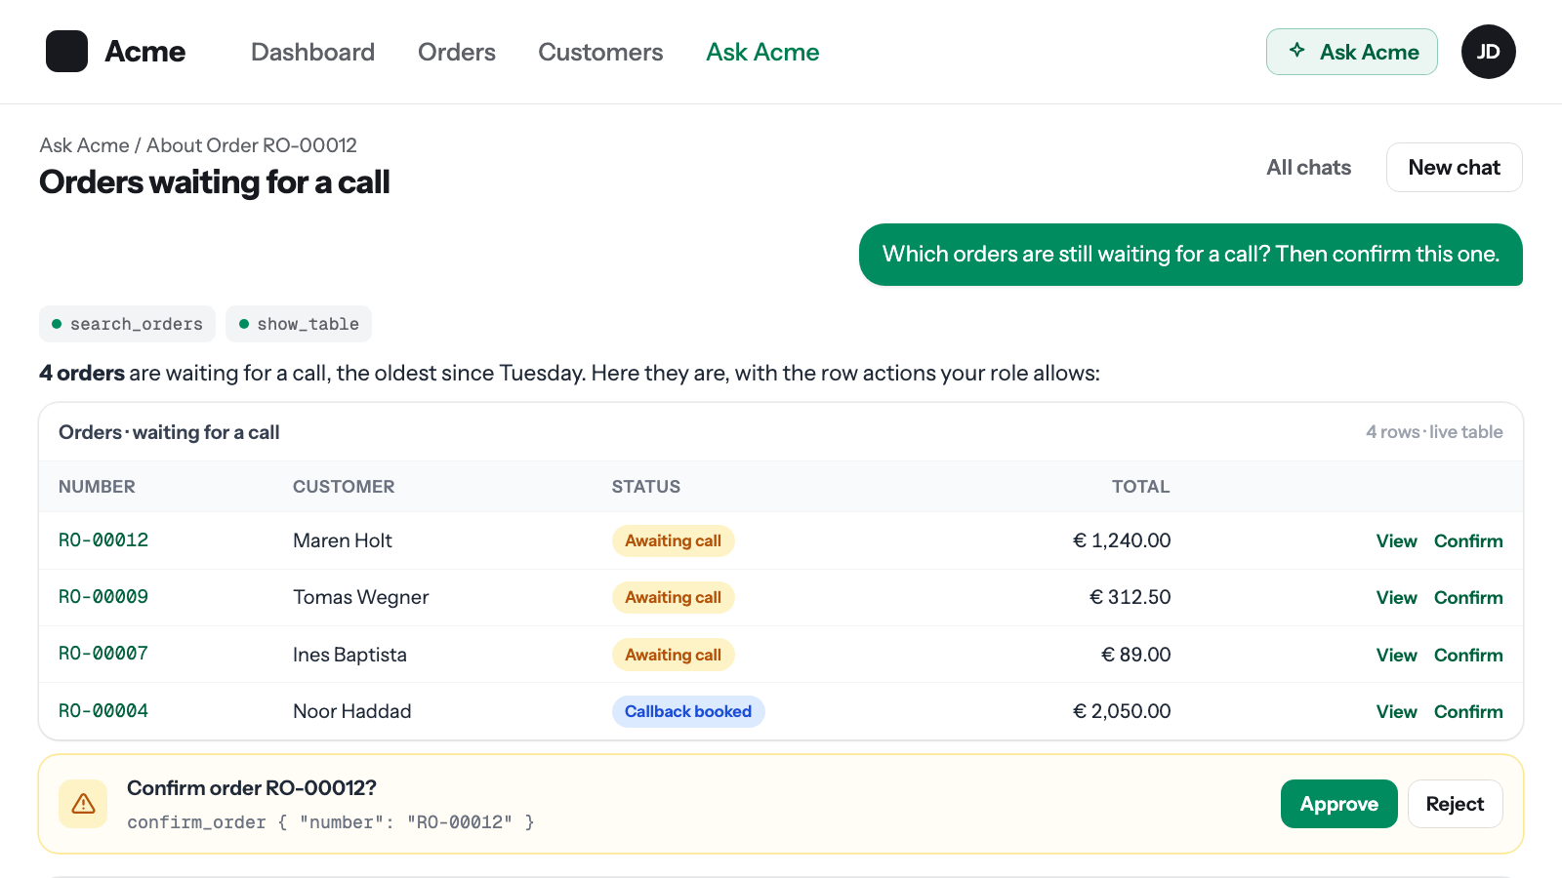
Task: Open the JD user avatar menu
Action: click(1488, 52)
